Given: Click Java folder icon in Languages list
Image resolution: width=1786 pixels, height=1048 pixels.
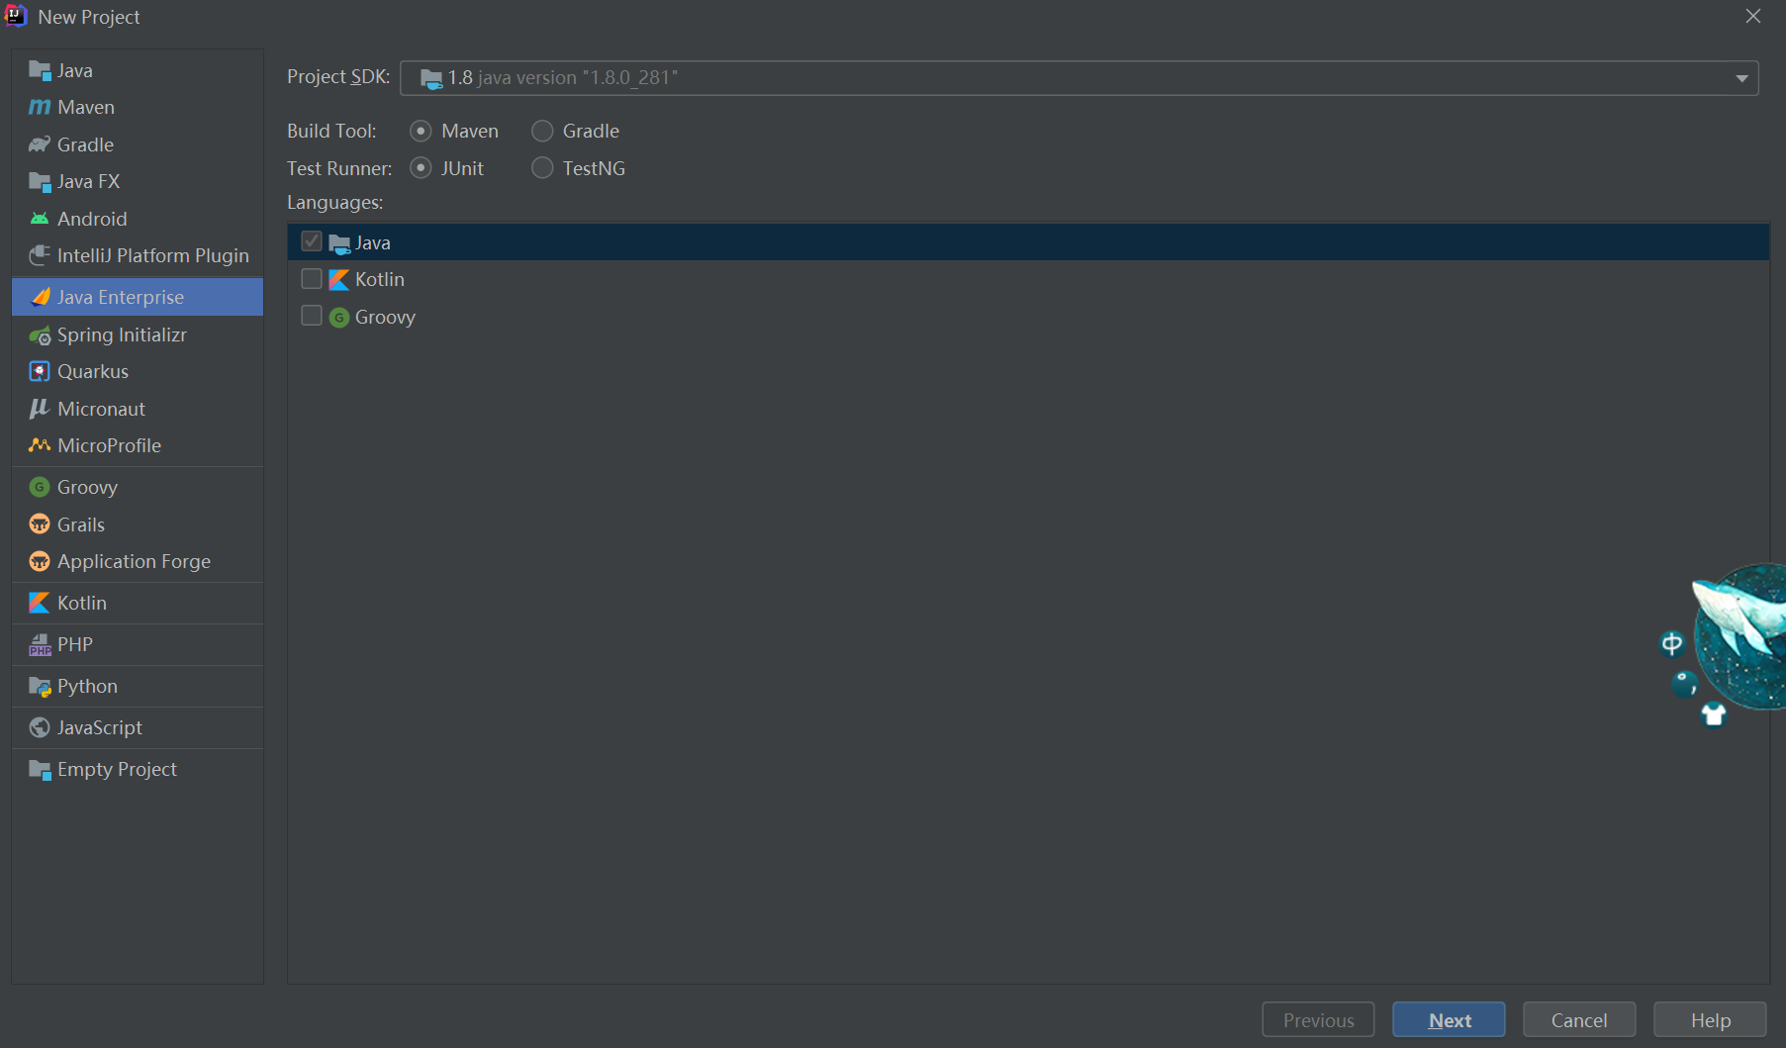Looking at the screenshot, I should click(x=339, y=243).
